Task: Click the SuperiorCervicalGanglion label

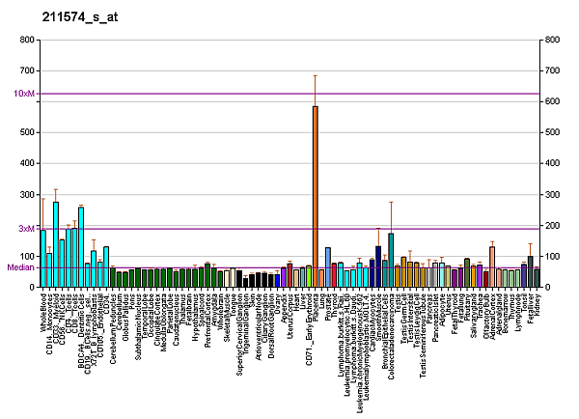Action: pyautogui.click(x=239, y=328)
